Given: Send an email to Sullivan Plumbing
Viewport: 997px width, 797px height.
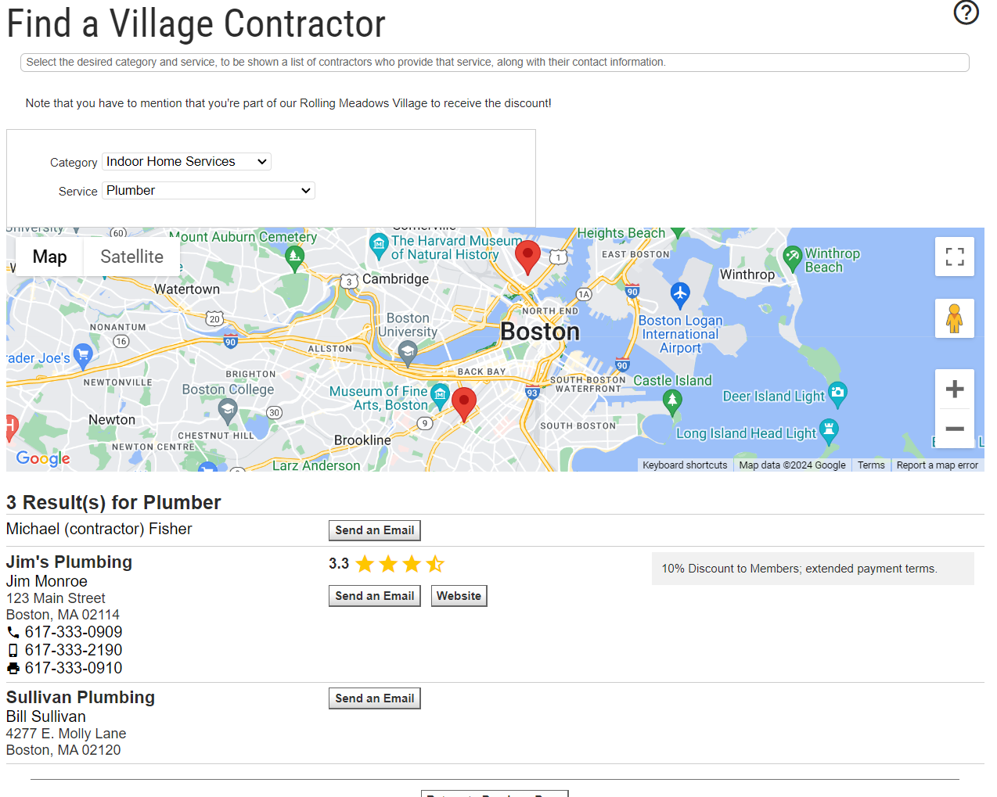Looking at the screenshot, I should point(375,698).
